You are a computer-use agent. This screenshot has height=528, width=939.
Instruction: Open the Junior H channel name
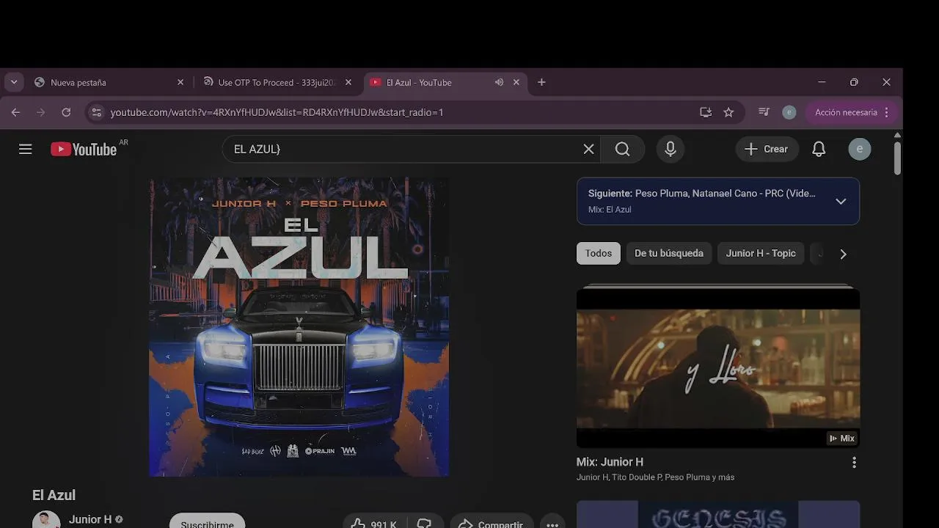(x=90, y=519)
